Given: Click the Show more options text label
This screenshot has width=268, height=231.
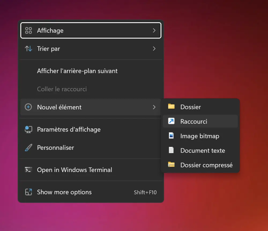Looking at the screenshot, I should point(64,192).
